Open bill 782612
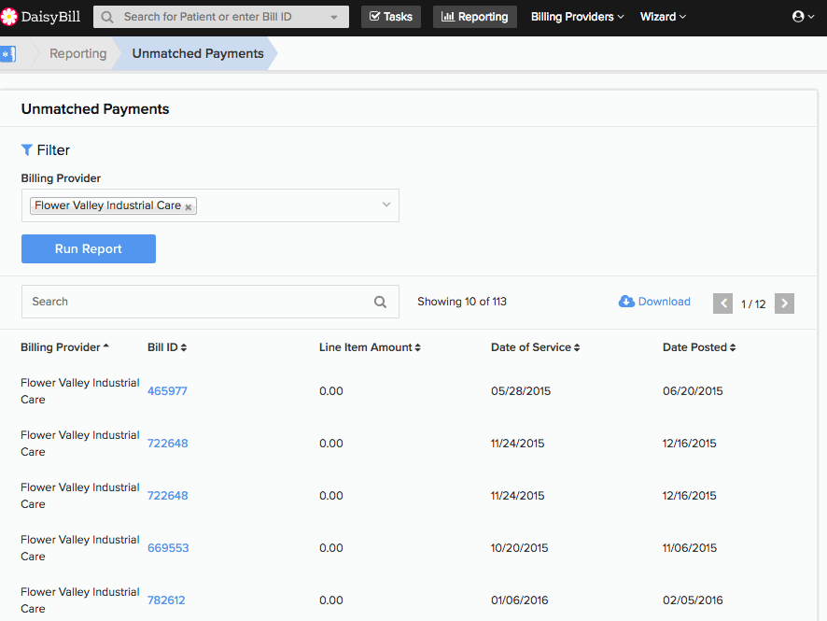The height and width of the screenshot is (621, 827). click(x=166, y=600)
